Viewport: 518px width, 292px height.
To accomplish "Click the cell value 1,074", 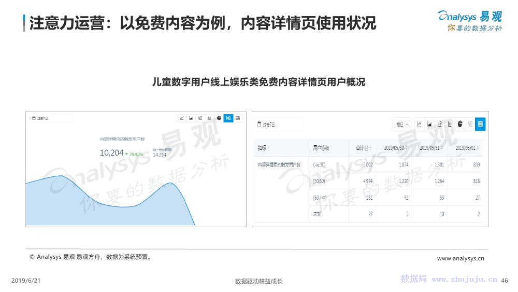I will 404,165.
